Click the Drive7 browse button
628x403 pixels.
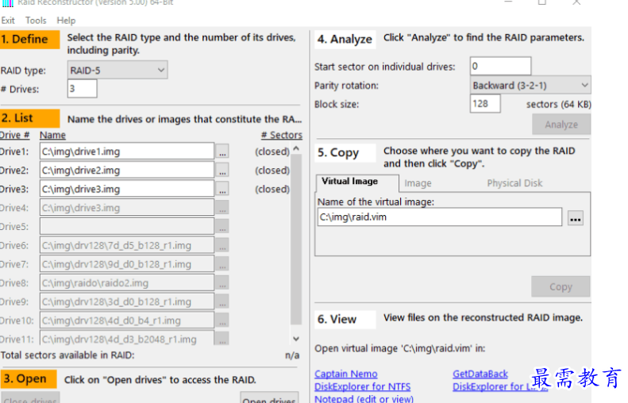222,264
